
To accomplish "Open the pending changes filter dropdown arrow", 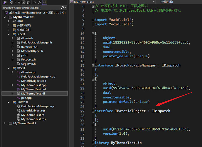I will (x=15, y=2).
